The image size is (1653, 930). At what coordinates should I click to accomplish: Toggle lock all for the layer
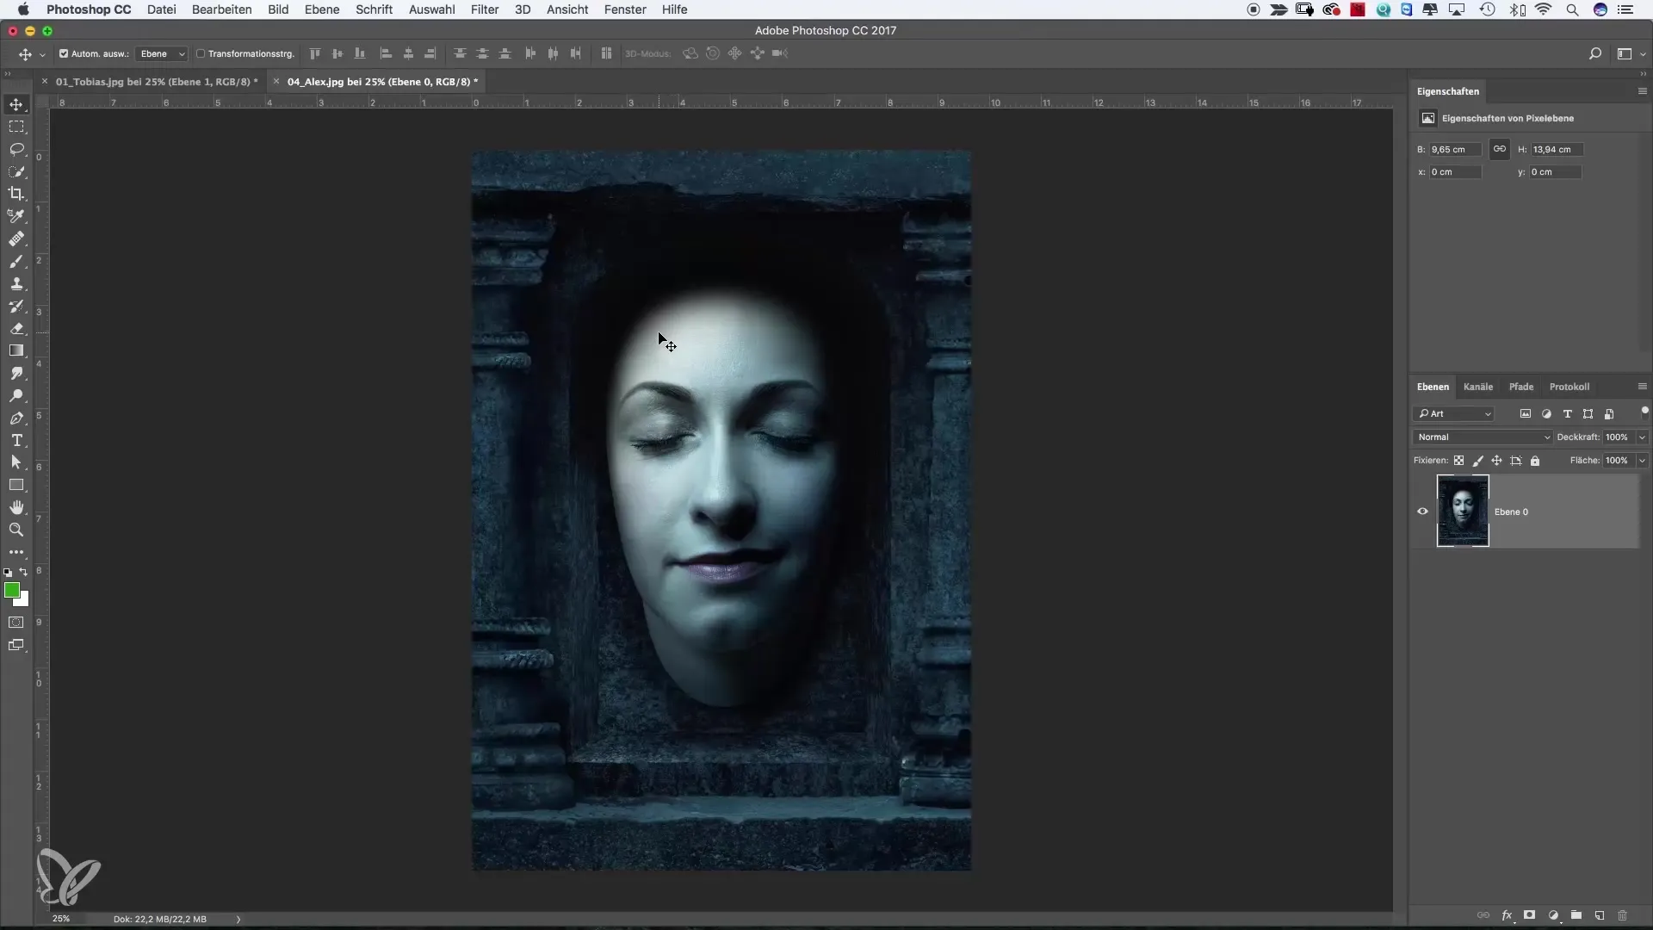(1535, 461)
